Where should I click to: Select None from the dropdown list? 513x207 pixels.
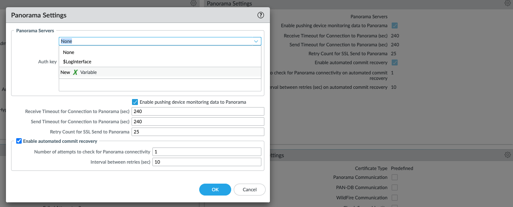tap(69, 52)
